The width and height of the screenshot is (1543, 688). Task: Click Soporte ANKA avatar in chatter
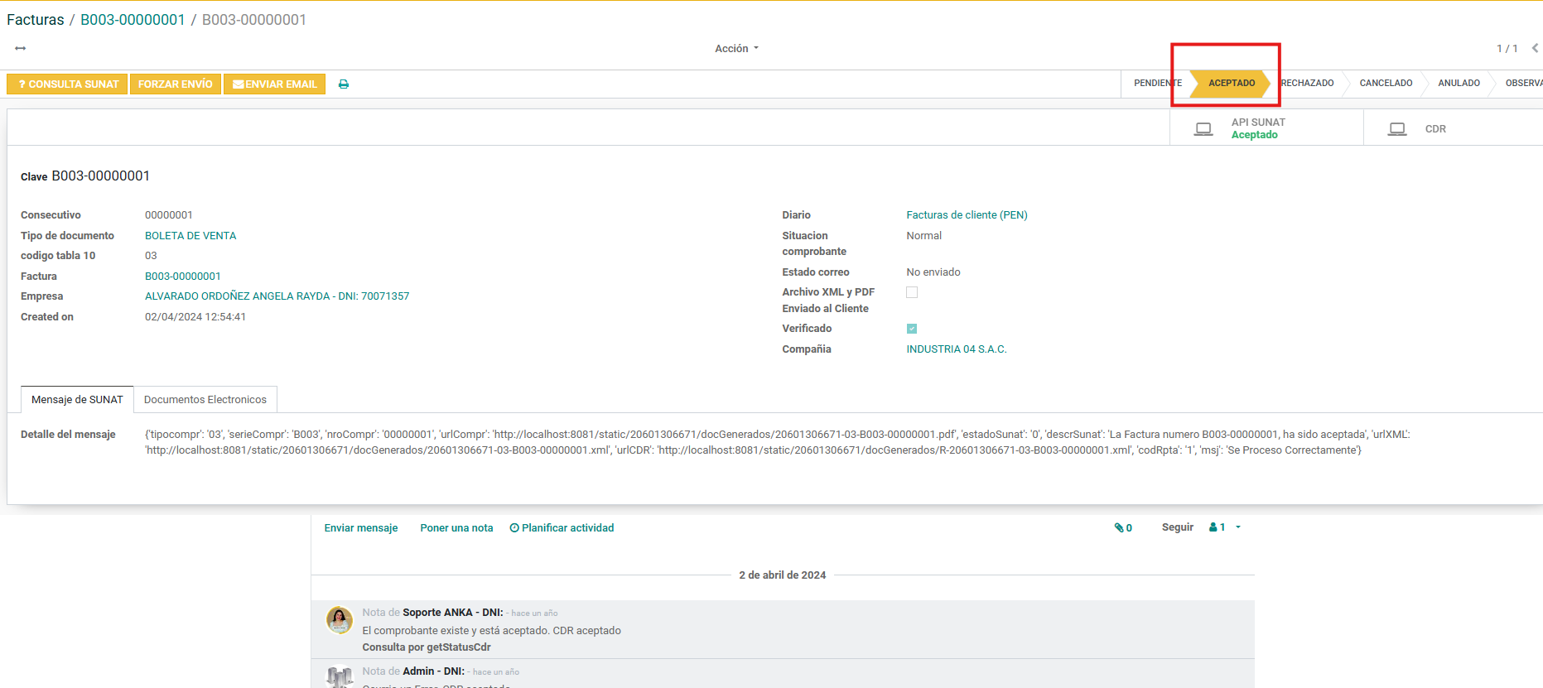pyautogui.click(x=339, y=620)
